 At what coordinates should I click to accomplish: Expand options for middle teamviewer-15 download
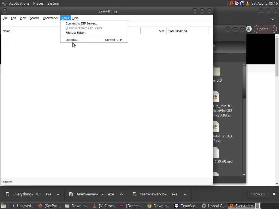[x=122, y=194]
